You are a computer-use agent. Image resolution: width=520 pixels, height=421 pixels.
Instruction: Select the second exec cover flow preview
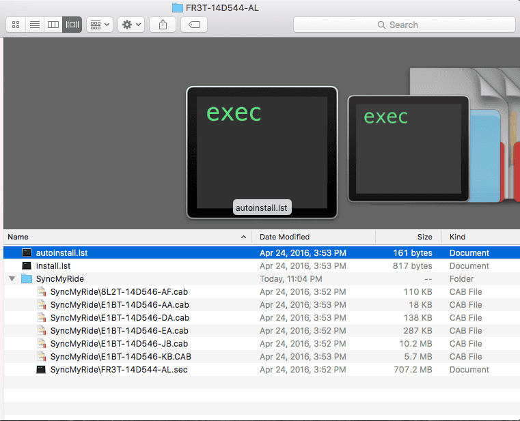pyautogui.click(x=408, y=148)
